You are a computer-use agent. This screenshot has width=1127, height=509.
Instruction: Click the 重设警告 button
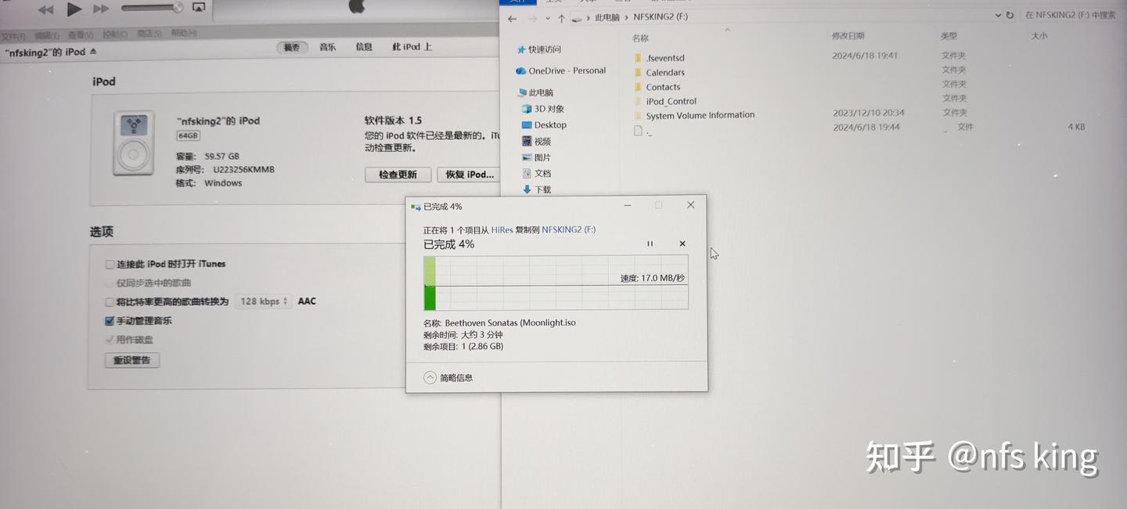pyautogui.click(x=132, y=360)
